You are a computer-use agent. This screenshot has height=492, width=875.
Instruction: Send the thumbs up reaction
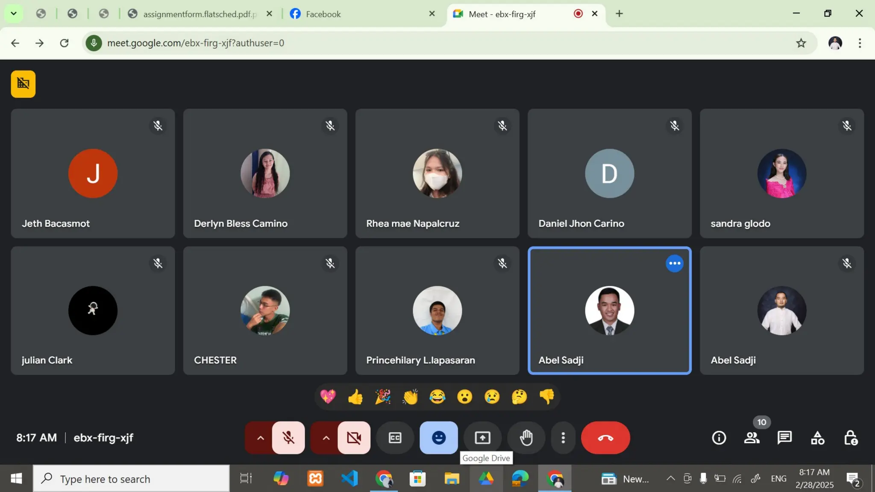[x=355, y=397]
